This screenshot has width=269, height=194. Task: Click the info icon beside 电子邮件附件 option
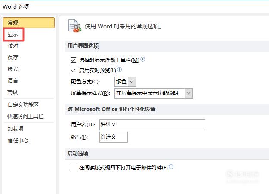(171, 167)
